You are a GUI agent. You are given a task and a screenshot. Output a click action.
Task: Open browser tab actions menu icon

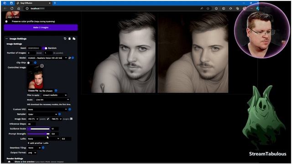11,3
